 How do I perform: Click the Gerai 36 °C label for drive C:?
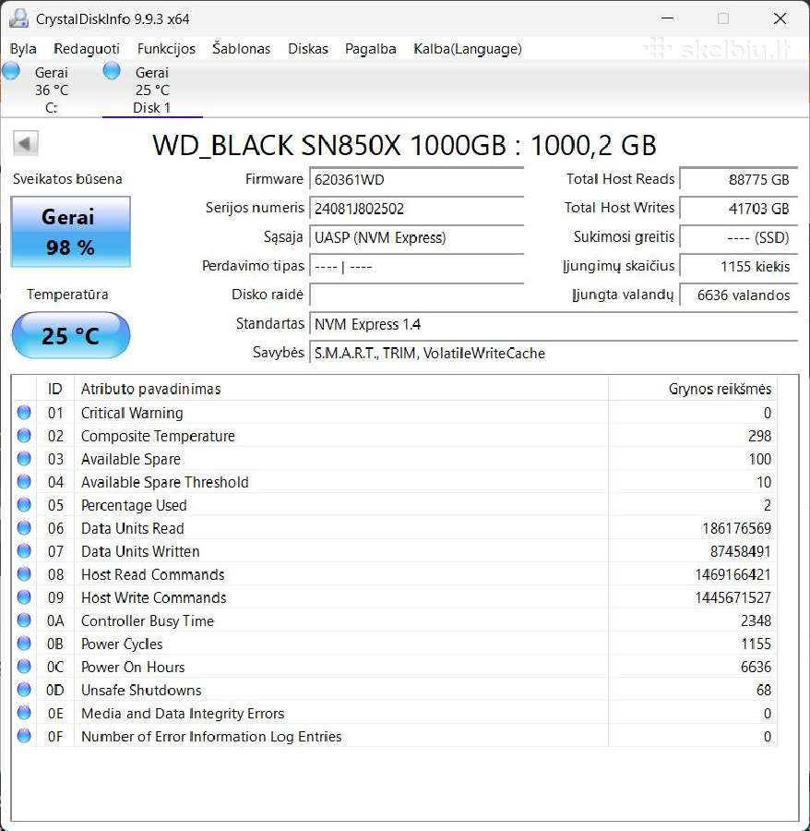coord(52,81)
